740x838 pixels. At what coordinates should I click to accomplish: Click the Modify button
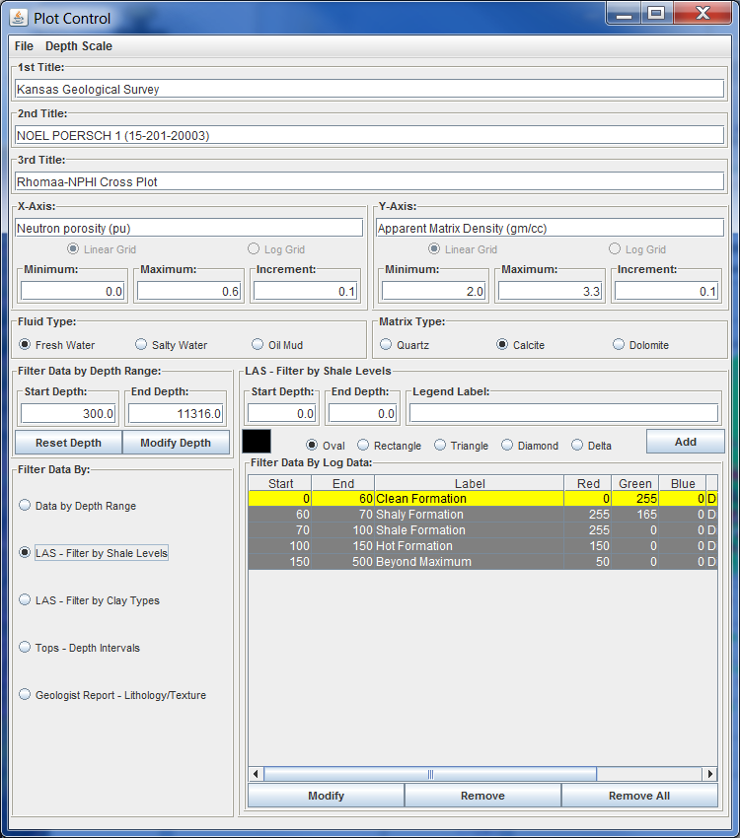(x=327, y=796)
